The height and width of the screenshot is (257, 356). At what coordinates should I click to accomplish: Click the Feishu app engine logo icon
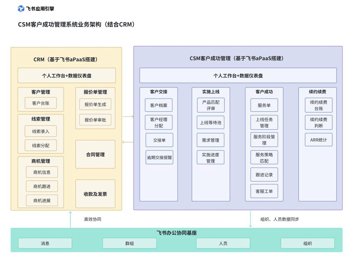pyautogui.click(x=21, y=9)
